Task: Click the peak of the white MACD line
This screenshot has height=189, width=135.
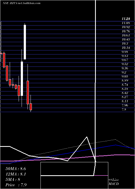Action: 87,137
